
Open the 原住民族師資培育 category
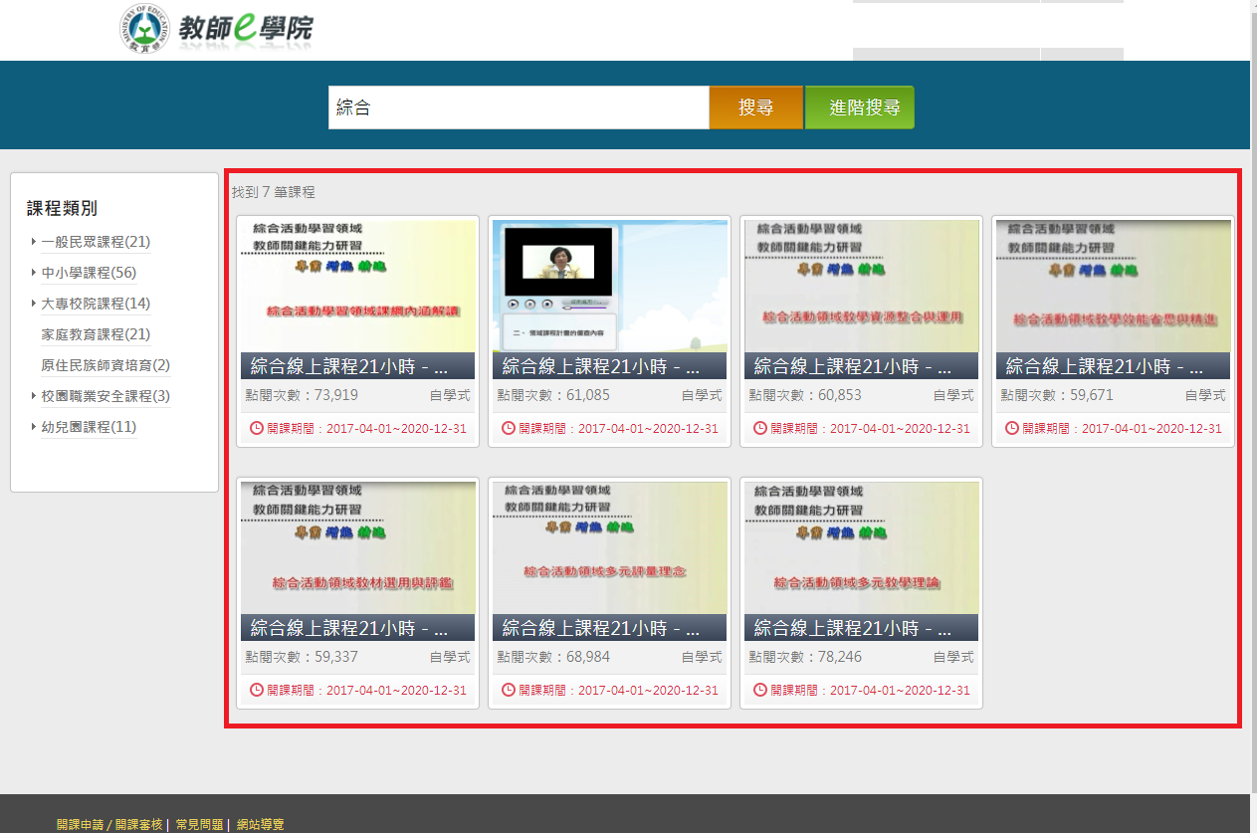tap(105, 365)
